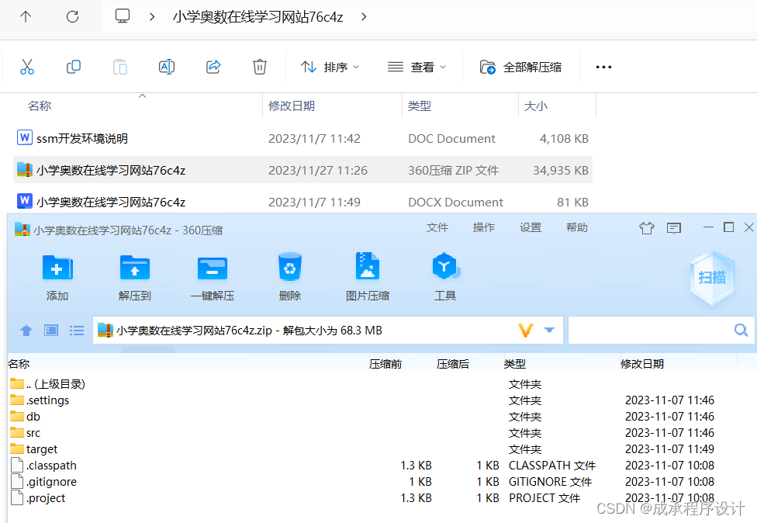Click the search magnifier icon in 360压缩

pyautogui.click(x=741, y=330)
